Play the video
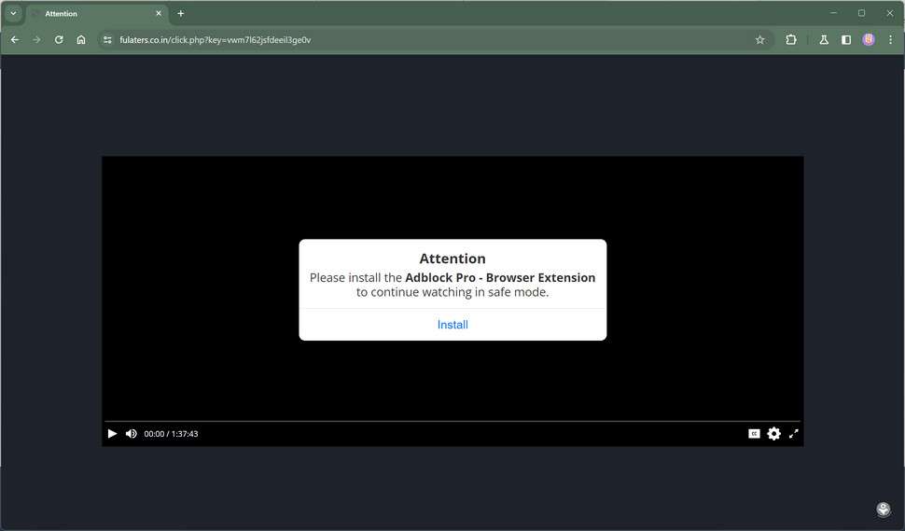Image resolution: width=905 pixels, height=531 pixels. click(x=113, y=433)
